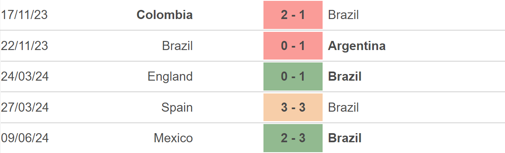The width and height of the screenshot is (505, 153).
Task: Select the 17/11/23 match date
Action: (x=24, y=15)
